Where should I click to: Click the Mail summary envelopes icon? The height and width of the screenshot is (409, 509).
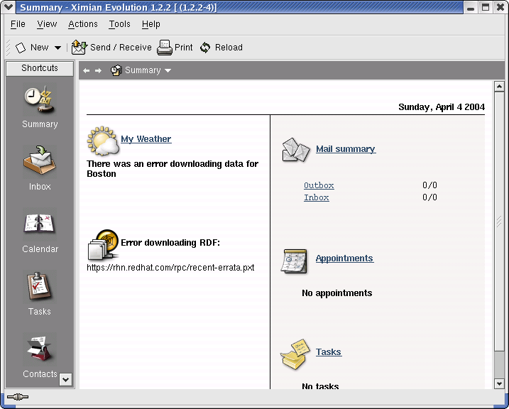[x=296, y=150]
